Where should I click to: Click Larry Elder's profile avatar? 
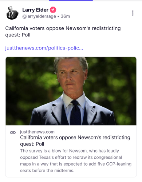pyautogui.click(x=12, y=13)
